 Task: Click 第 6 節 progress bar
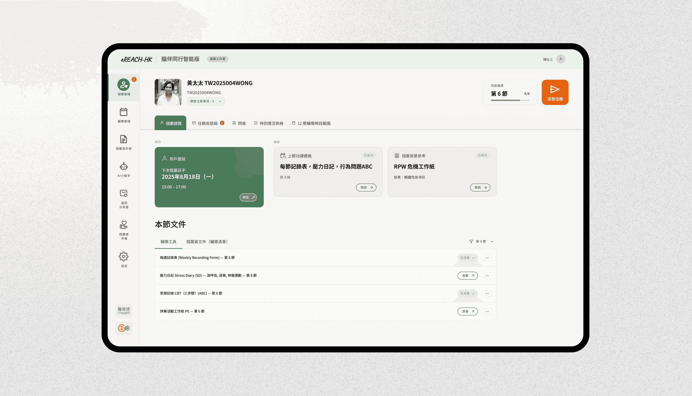pyautogui.click(x=510, y=100)
